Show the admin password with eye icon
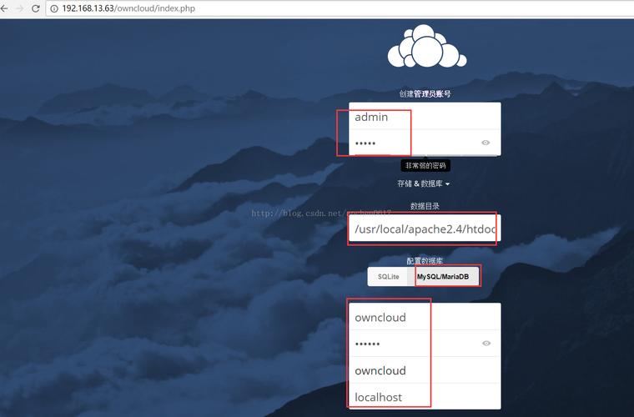The height and width of the screenshot is (417, 634). 486,143
